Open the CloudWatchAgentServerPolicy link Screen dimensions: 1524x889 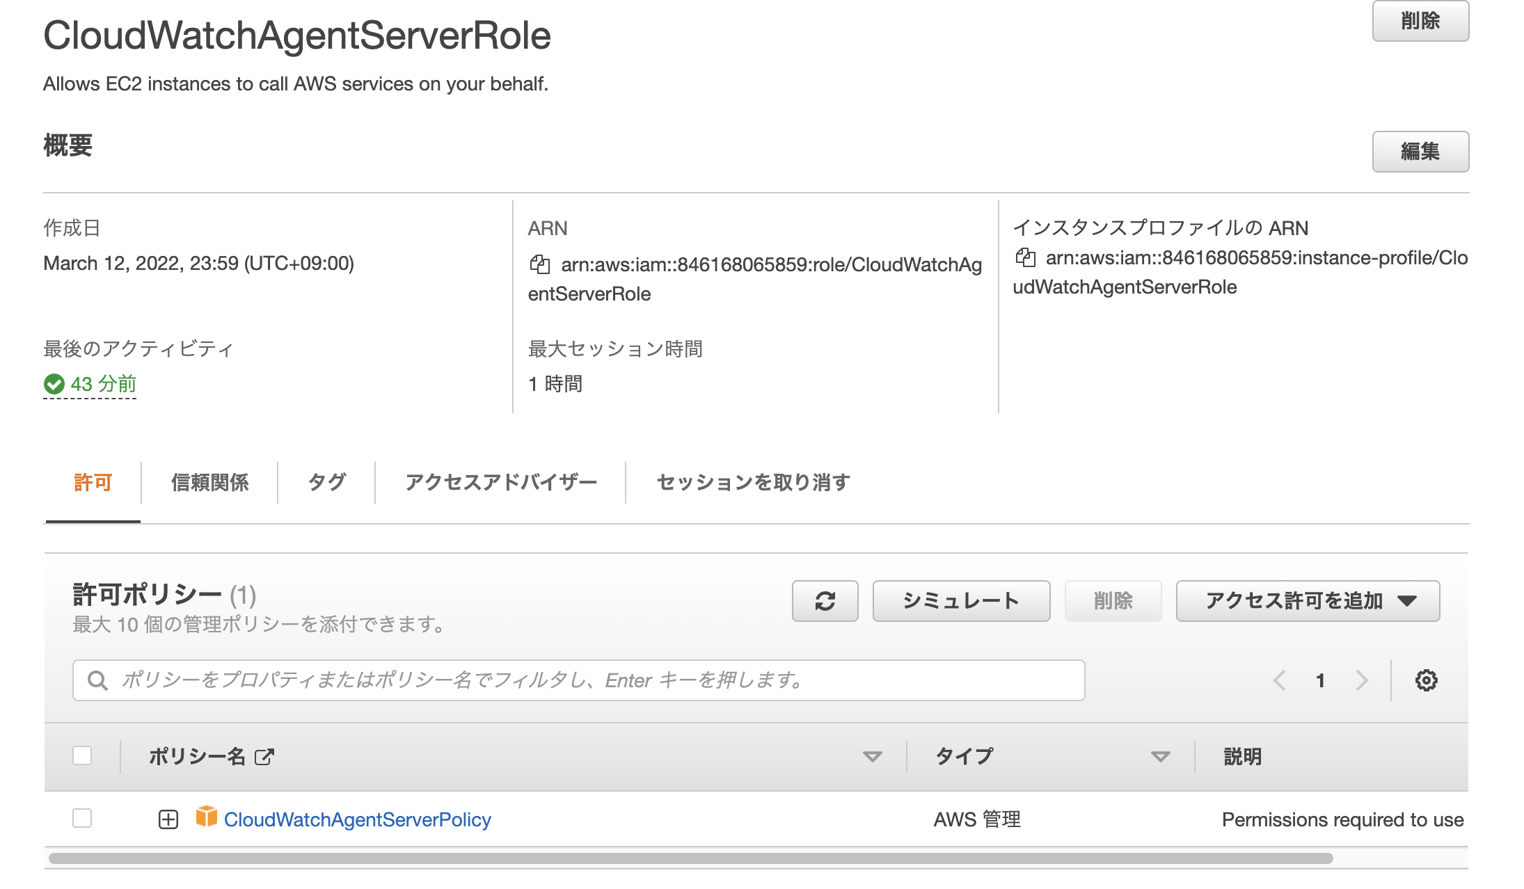point(357,819)
